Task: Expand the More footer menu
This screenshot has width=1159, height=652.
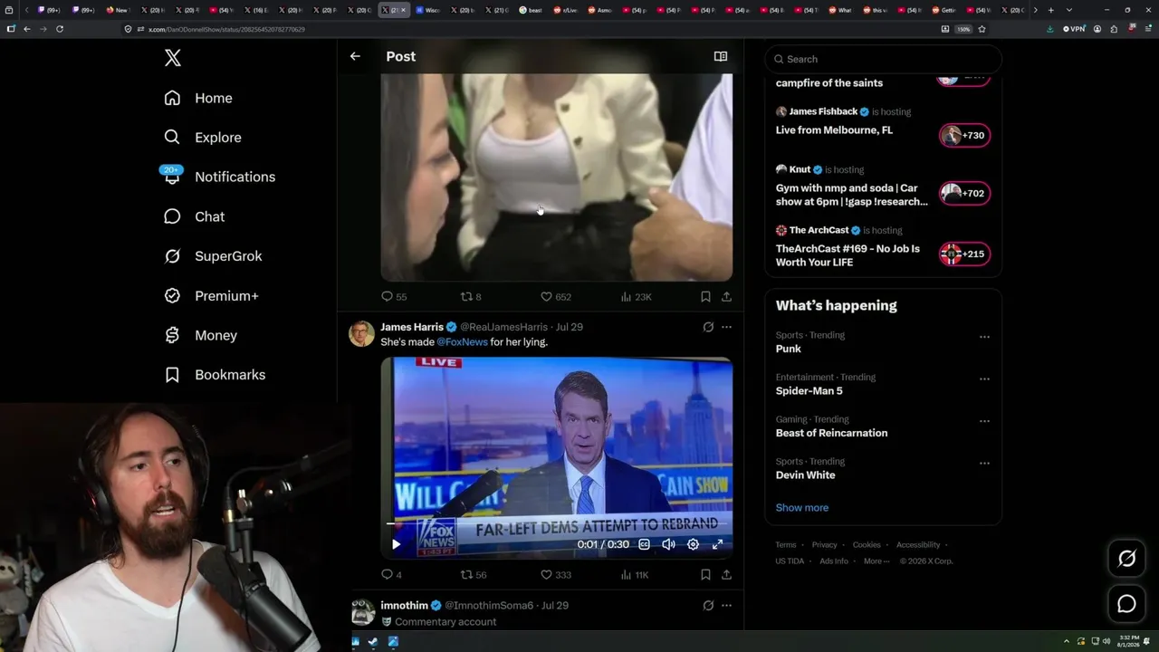Action: pos(875,561)
